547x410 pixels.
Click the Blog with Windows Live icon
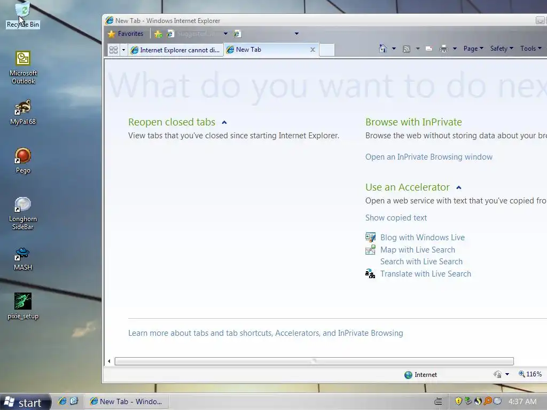(x=370, y=238)
